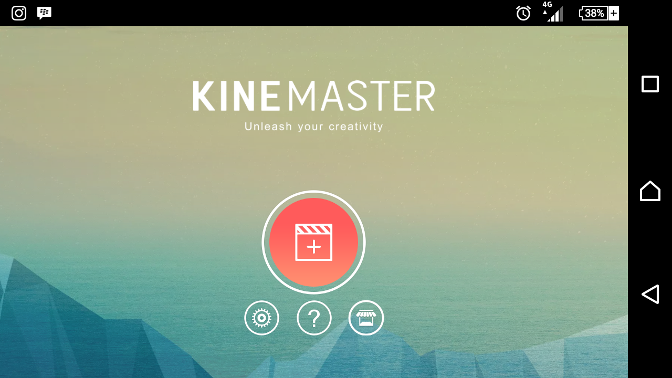Open the KineMaster asset store icon

pos(366,318)
